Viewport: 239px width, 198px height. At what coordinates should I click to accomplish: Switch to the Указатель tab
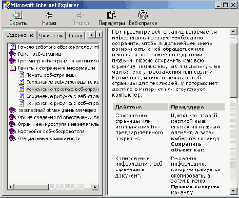click(51, 36)
